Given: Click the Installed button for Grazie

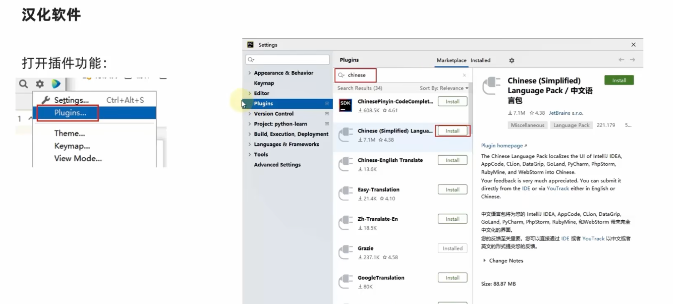Looking at the screenshot, I should point(452,249).
